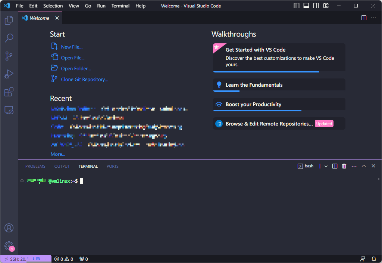Click the bash terminal profile icon

300,166
